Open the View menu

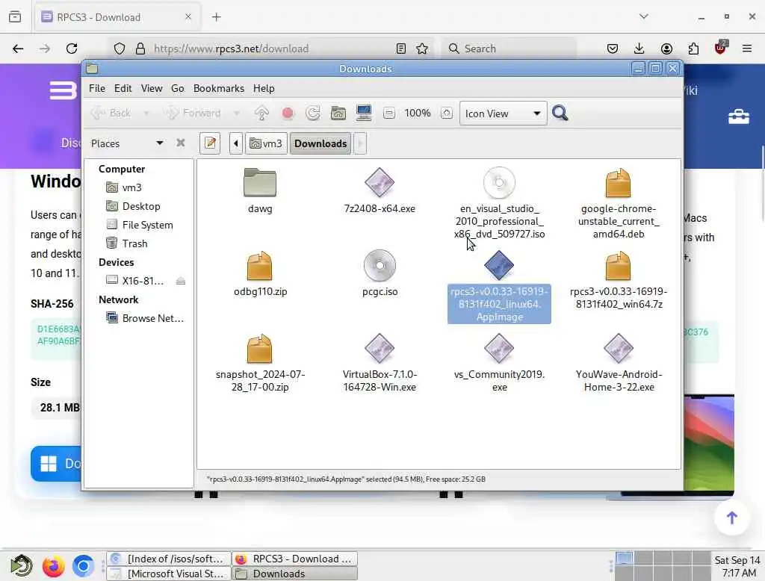(151, 88)
